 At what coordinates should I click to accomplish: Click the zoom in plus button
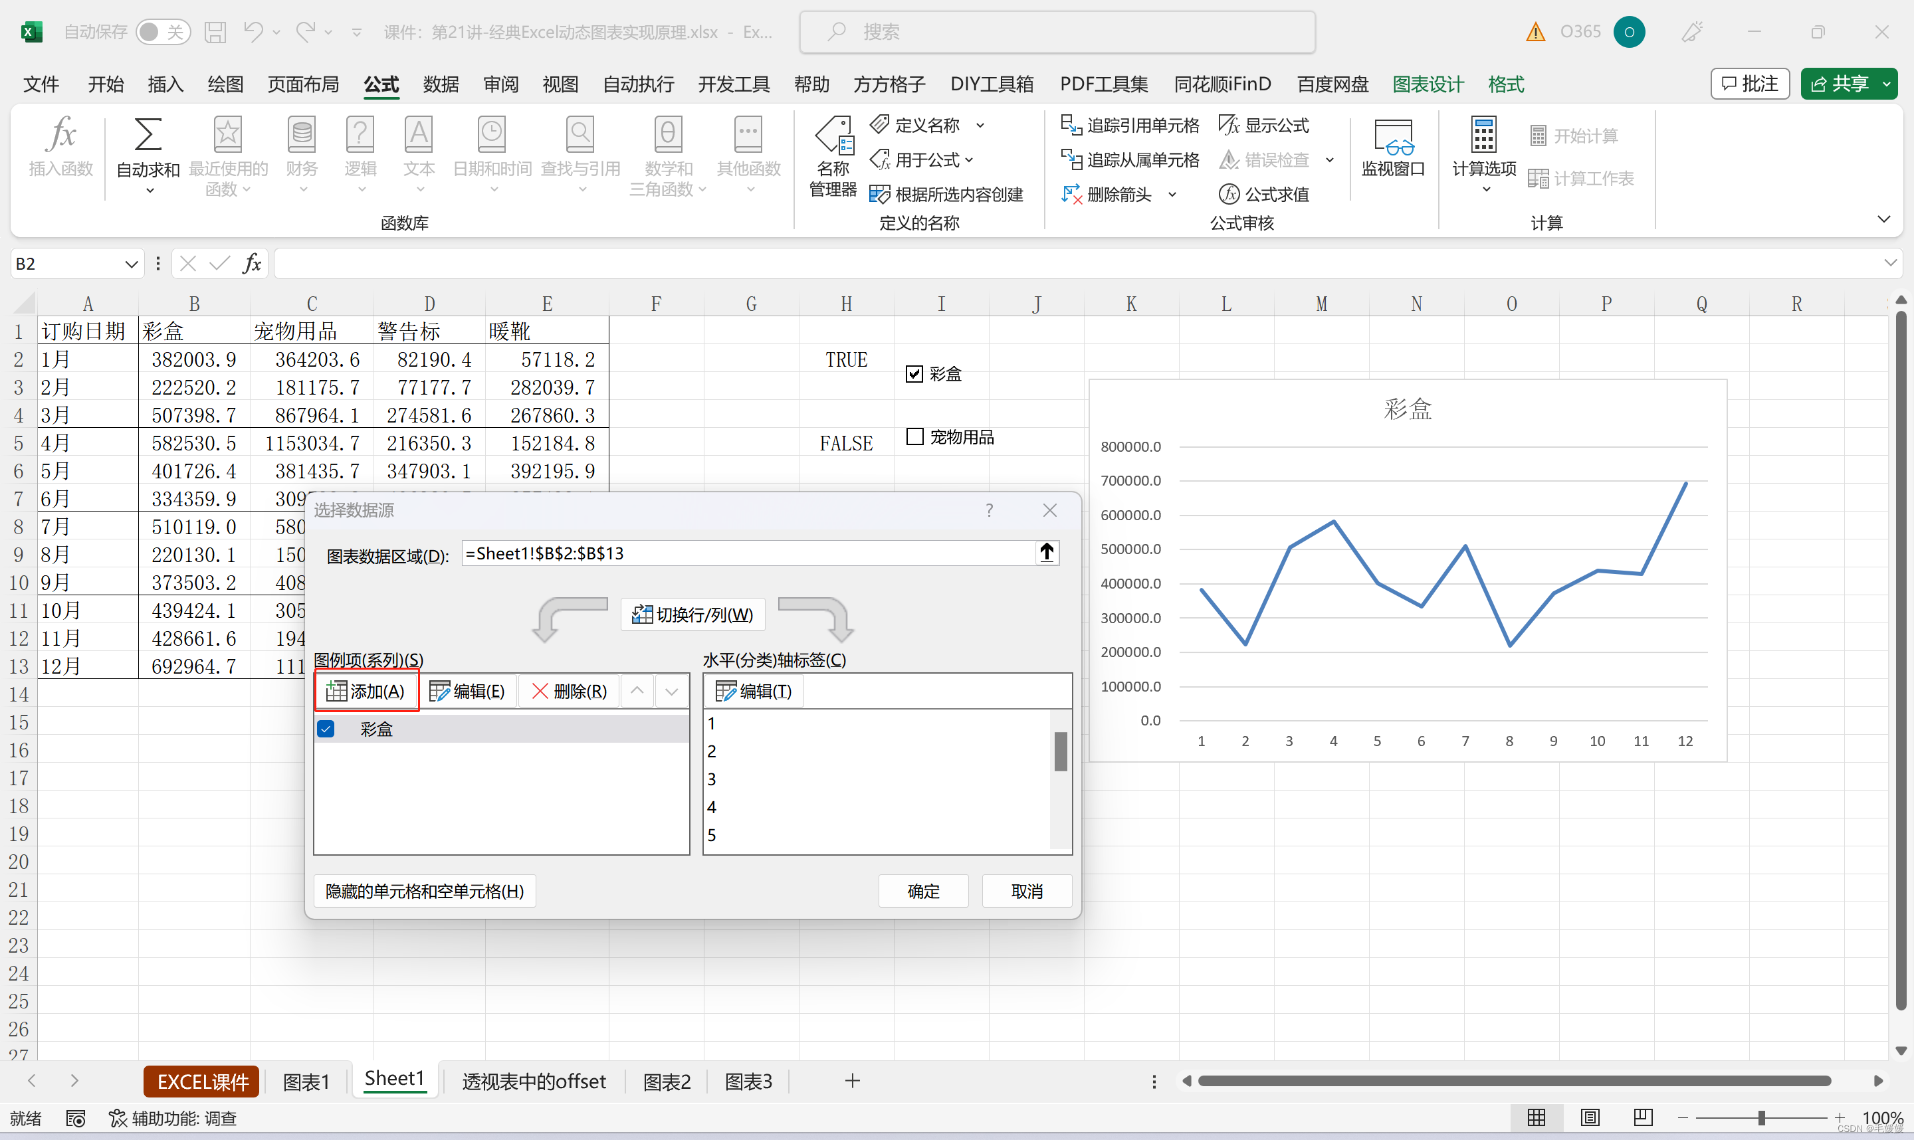(1840, 1117)
